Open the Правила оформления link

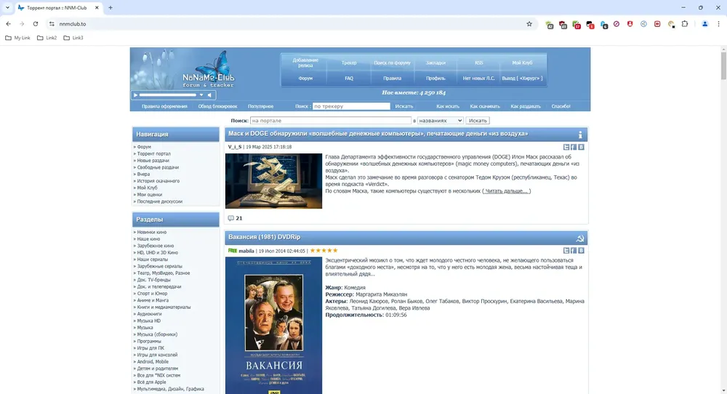[x=164, y=106]
